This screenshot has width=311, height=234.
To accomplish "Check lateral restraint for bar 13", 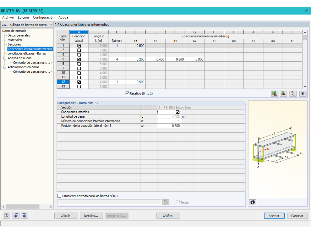I will tap(79, 86).
